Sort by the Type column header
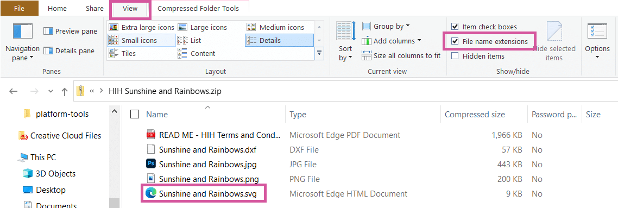 click(298, 115)
